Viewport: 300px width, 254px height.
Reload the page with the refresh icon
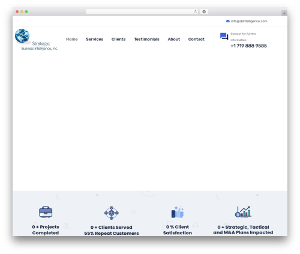pyautogui.click(x=195, y=11)
